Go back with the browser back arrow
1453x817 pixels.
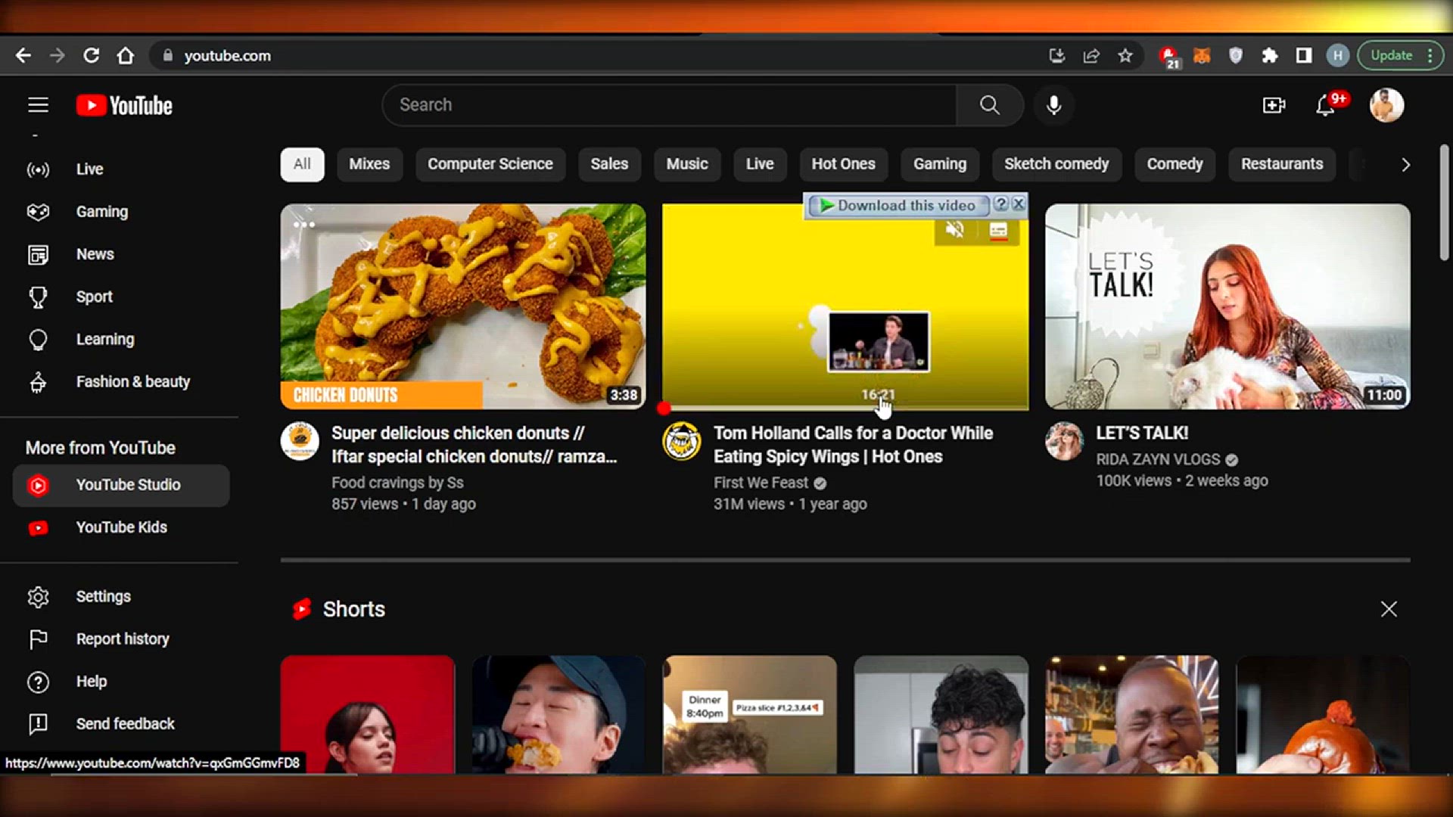[x=23, y=55]
